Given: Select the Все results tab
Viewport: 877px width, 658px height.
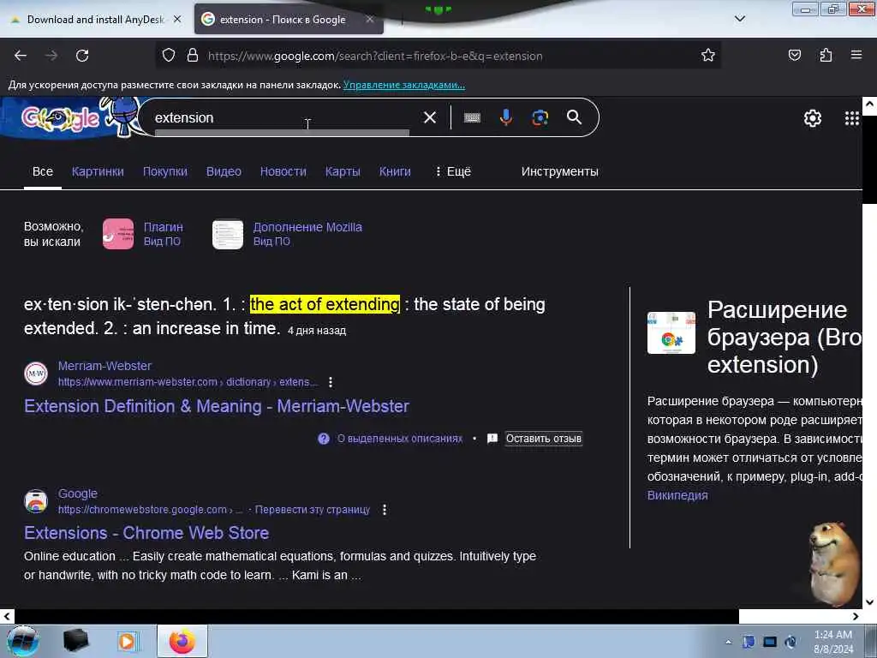Looking at the screenshot, I should point(43,171).
